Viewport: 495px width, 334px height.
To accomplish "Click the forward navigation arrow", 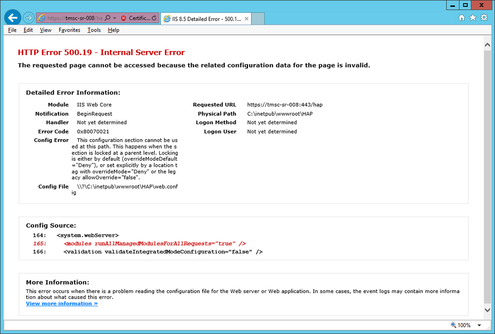I will 29,18.
